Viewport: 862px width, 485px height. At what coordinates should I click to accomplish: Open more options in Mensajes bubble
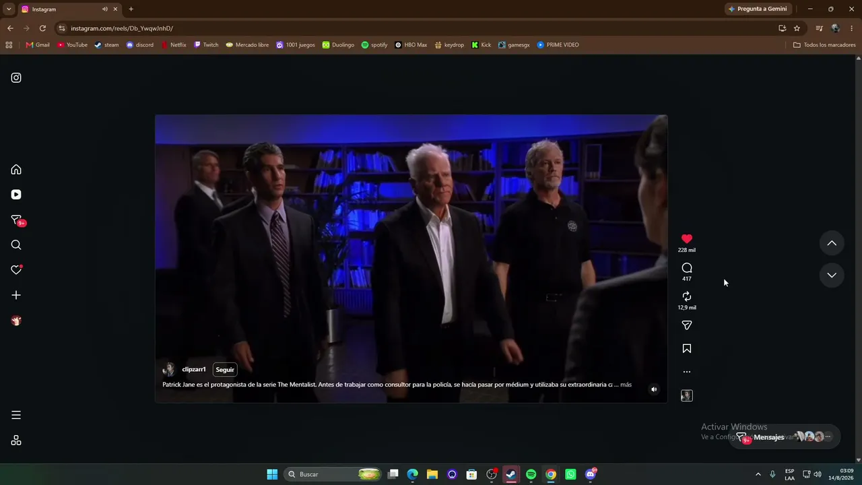(x=828, y=437)
